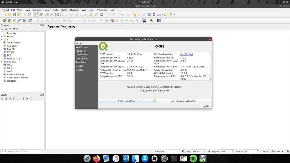Open the Processing menu
Screen dimensions: 290x163
pyautogui.click(x=102, y=10)
